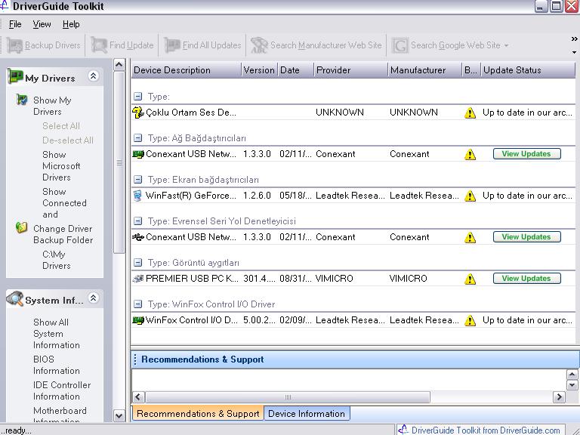This screenshot has width=580, height=435.
Task: Click the sidebar vertical scrollbar thumb
Action: click(119, 163)
